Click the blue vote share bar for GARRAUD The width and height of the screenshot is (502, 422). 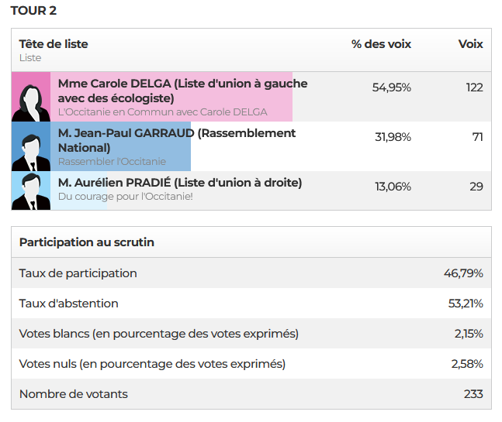(120, 146)
